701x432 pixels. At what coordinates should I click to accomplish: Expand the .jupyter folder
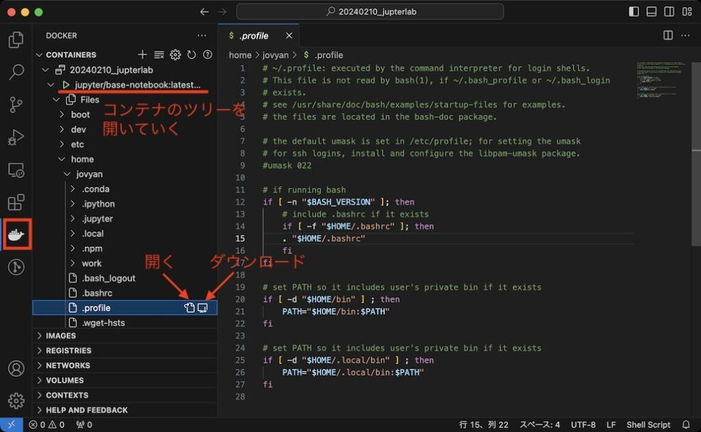pos(97,219)
